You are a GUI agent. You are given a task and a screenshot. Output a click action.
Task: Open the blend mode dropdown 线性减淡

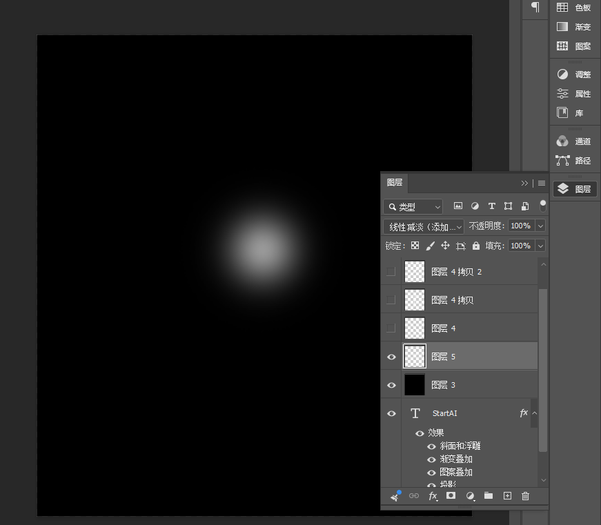click(424, 227)
